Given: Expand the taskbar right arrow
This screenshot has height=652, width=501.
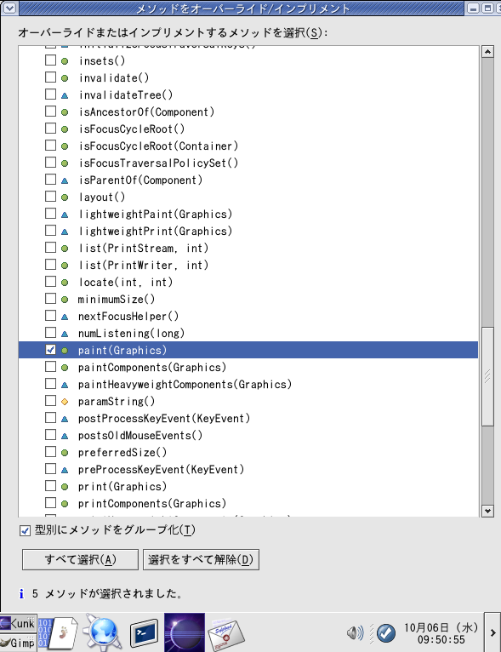Looking at the screenshot, I should click(492, 632).
